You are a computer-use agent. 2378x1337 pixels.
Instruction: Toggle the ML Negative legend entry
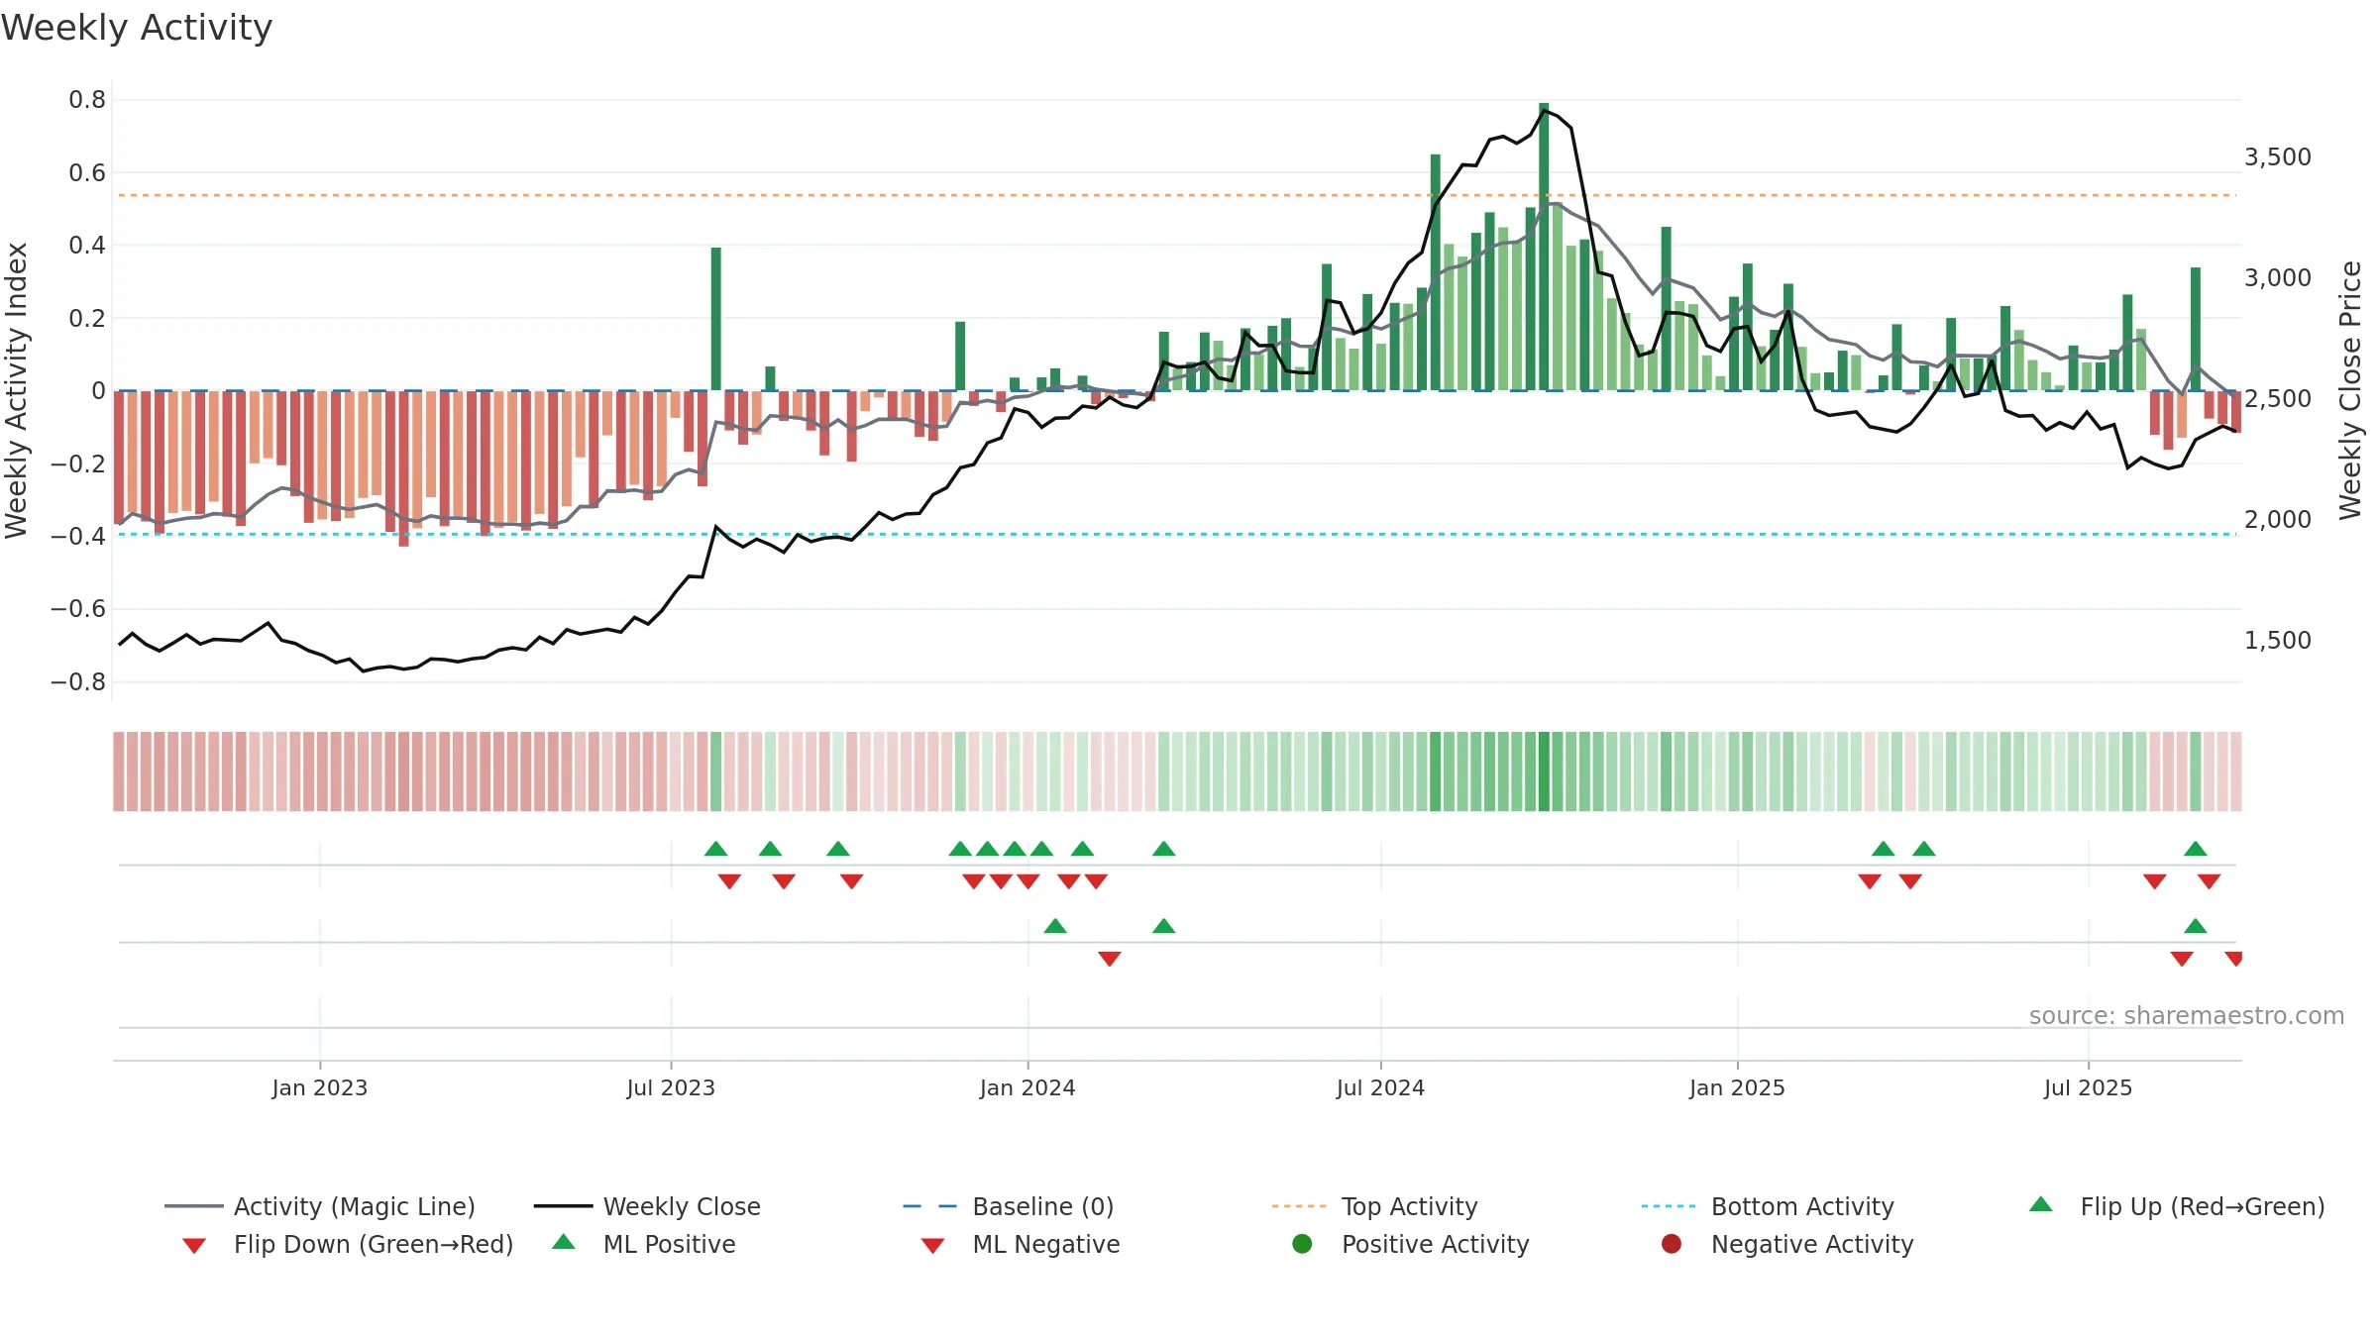point(1021,1244)
